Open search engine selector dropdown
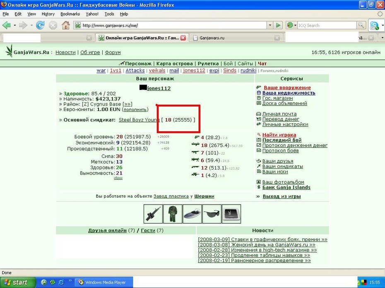Screen dimensions: 385x288 click(296, 25)
